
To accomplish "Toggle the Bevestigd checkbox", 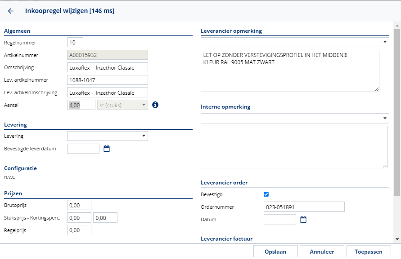I will pos(266,194).
